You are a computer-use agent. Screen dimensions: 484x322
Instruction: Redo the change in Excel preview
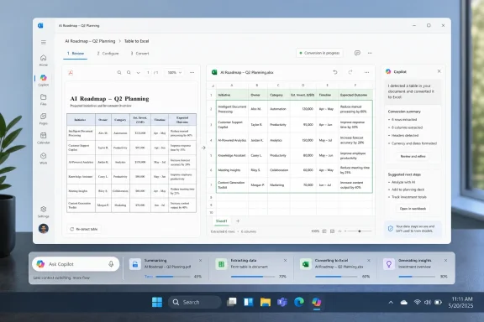pyautogui.click(x=350, y=72)
